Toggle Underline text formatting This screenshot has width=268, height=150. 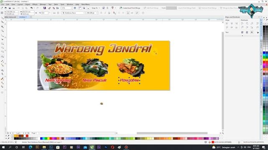(x=109, y=13)
